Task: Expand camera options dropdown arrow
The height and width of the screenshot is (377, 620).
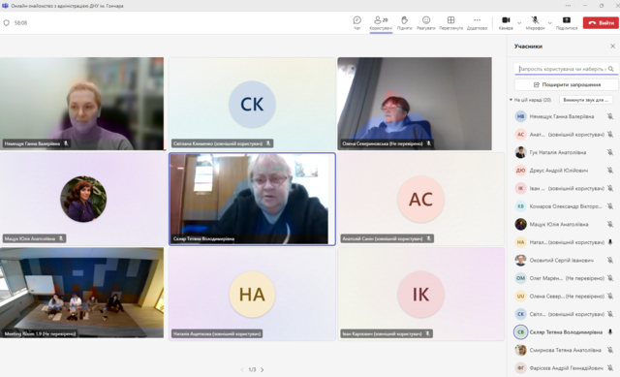Action: [x=519, y=23]
